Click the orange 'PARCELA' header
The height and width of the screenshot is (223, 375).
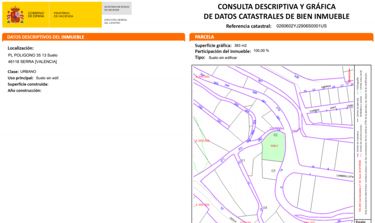click(204, 37)
